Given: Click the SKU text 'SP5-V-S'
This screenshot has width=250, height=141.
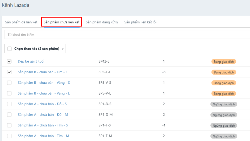Looking at the screenshot, I should coord(105,83).
